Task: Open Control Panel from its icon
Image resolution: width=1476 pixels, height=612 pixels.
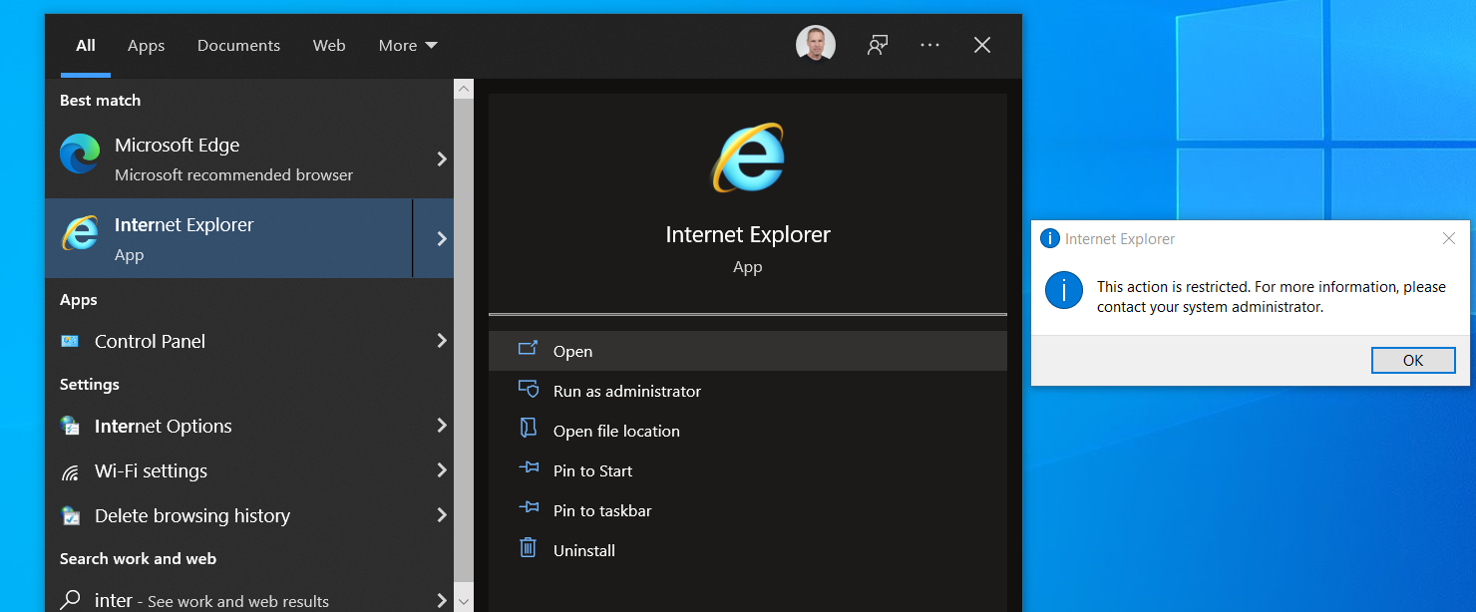Action: click(x=71, y=341)
